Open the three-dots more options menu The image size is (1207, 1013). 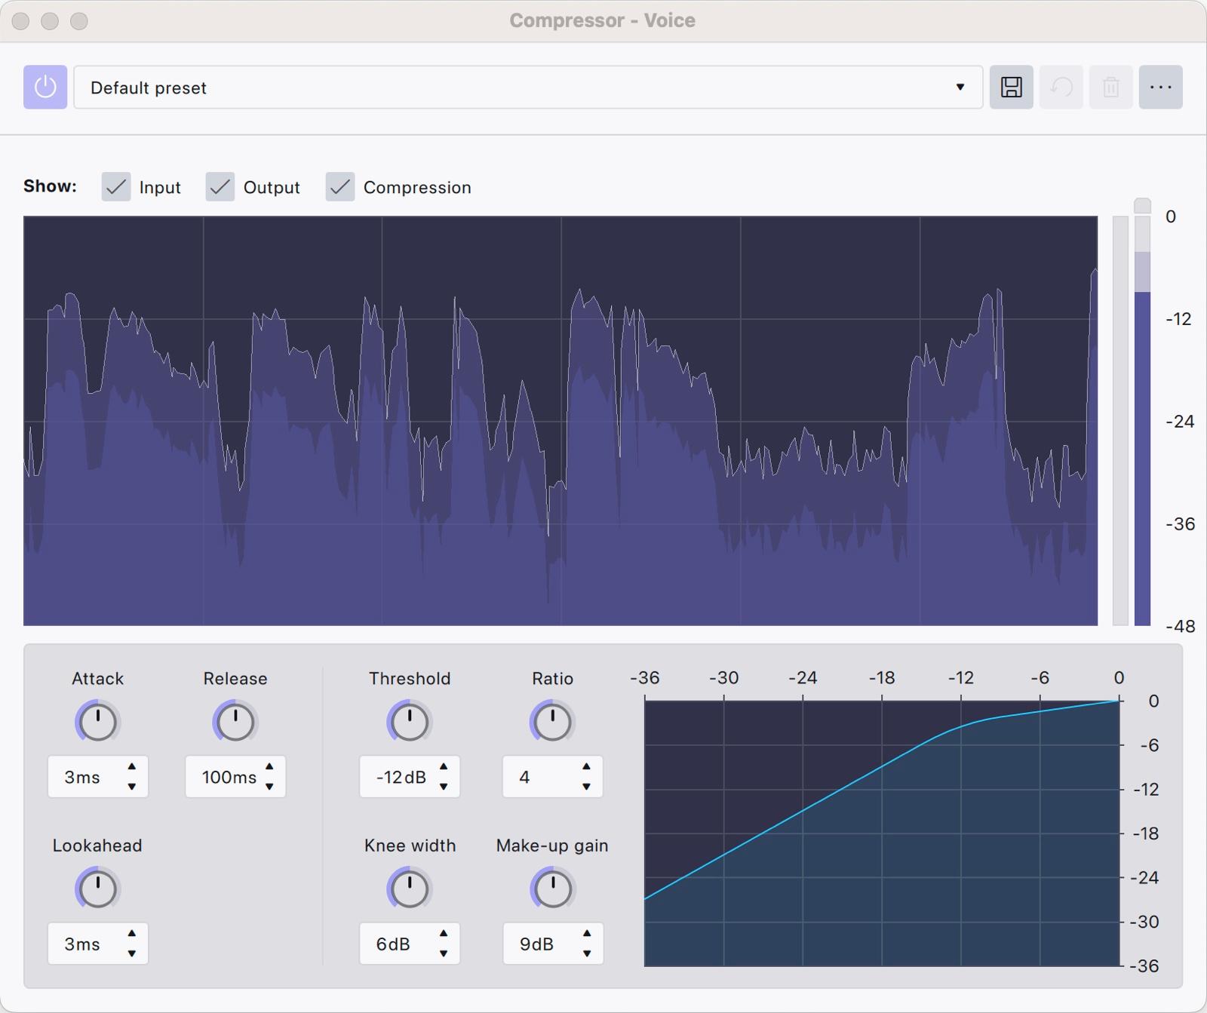point(1160,87)
